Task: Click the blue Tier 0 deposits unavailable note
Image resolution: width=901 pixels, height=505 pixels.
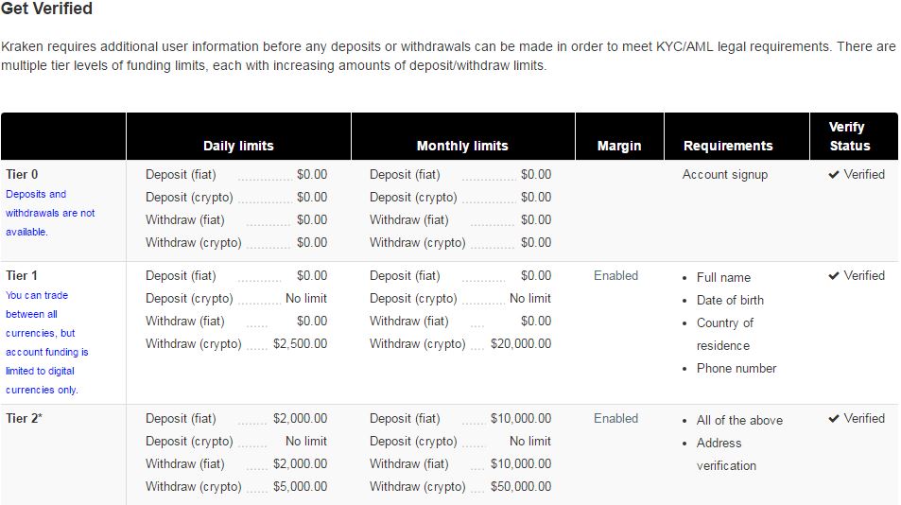Action: [x=50, y=213]
